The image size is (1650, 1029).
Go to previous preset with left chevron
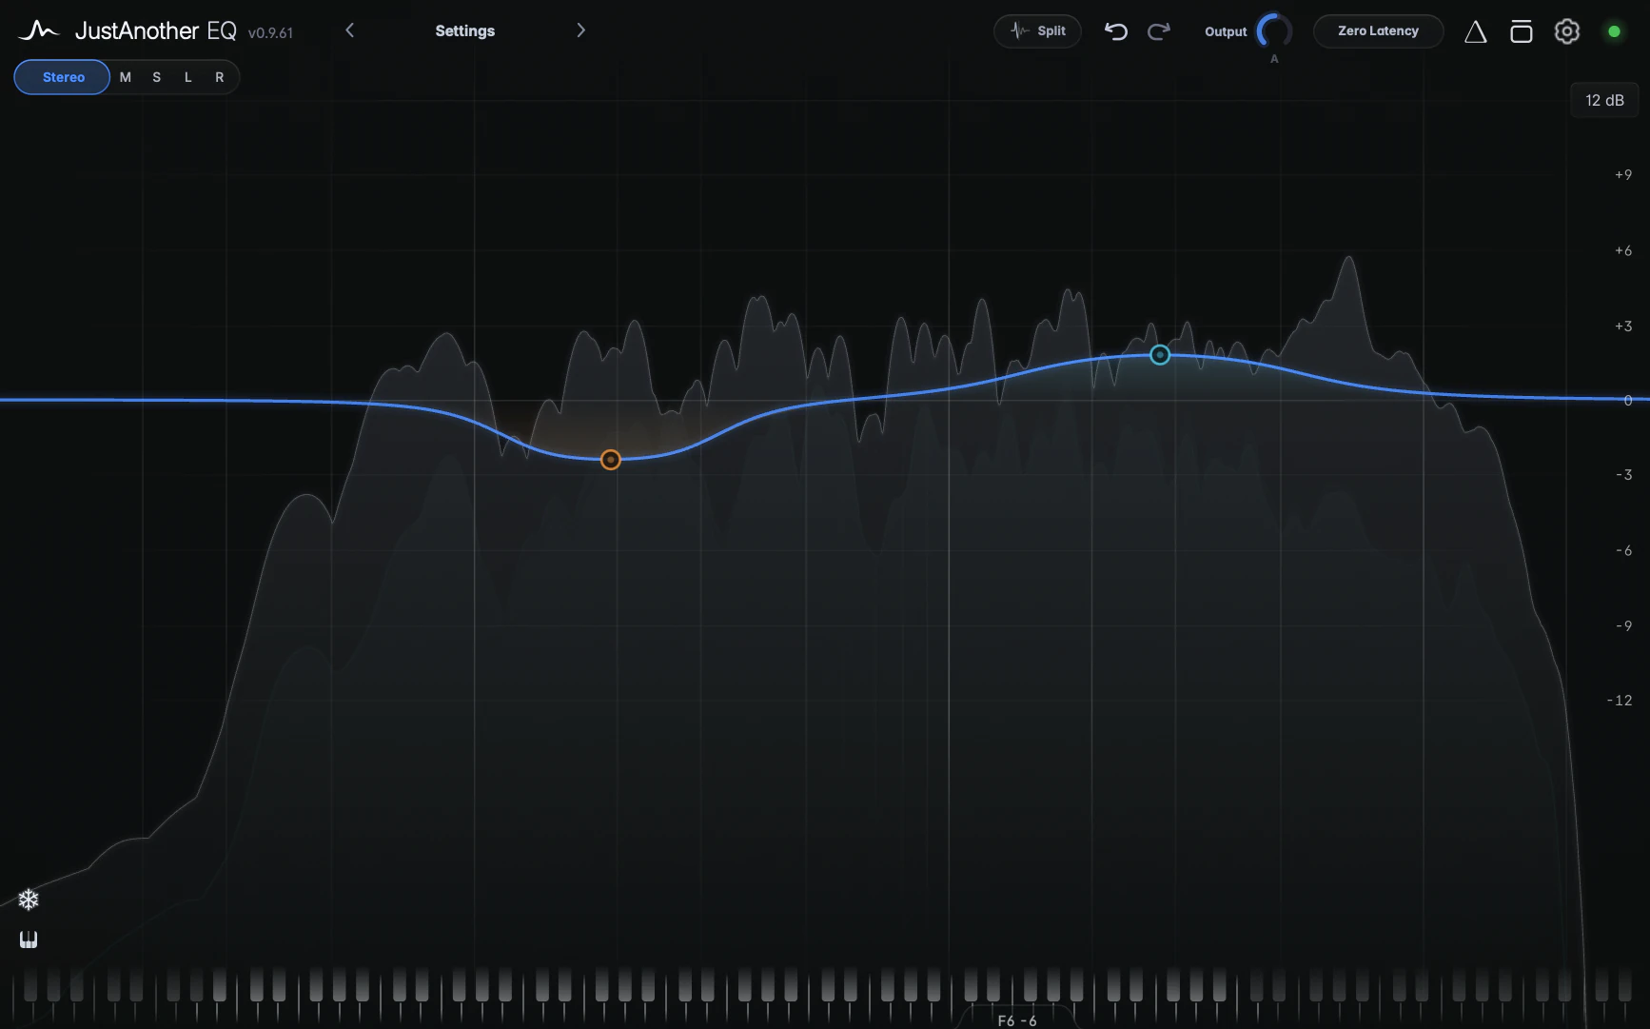click(349, 30)
